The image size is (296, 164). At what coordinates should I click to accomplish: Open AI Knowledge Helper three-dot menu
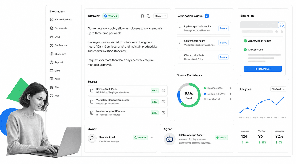click(281, 41)
